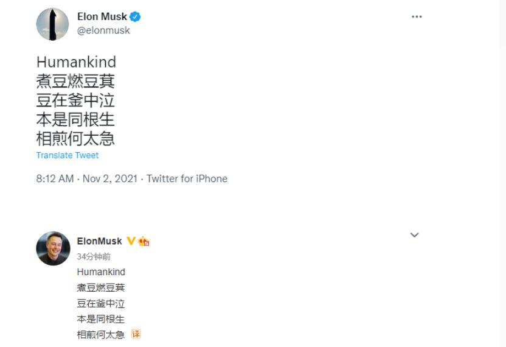Screen dimensions: 506x347
Task: Open the rocket profile picture on the tweet
Action: (x=52, y=24)
